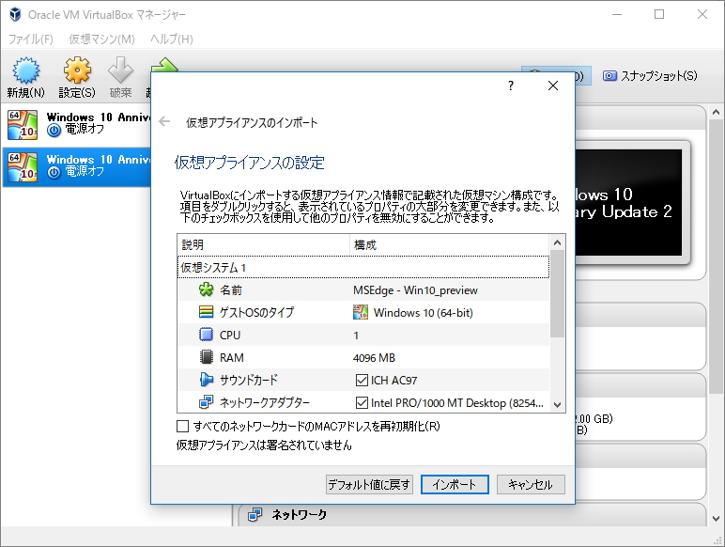Click appliance list vertical scrollbar thumb
725x547 pixels.
[557, 294]
